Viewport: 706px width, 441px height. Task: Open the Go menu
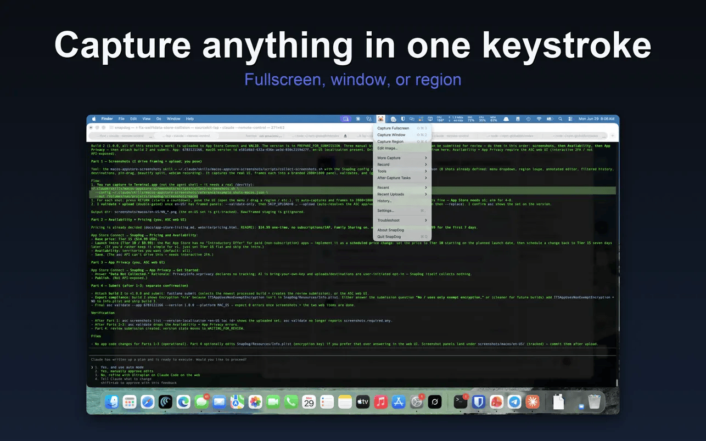pos(159,118)
